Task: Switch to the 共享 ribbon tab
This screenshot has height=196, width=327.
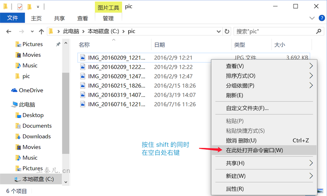Action: coord(59,18)
